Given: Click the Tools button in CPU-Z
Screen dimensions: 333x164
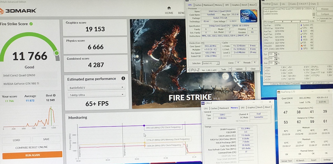Looking at the screenshot, I should 223,69.
